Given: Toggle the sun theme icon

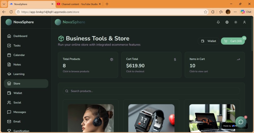Looking at the screenshot, I should point(236,22).
